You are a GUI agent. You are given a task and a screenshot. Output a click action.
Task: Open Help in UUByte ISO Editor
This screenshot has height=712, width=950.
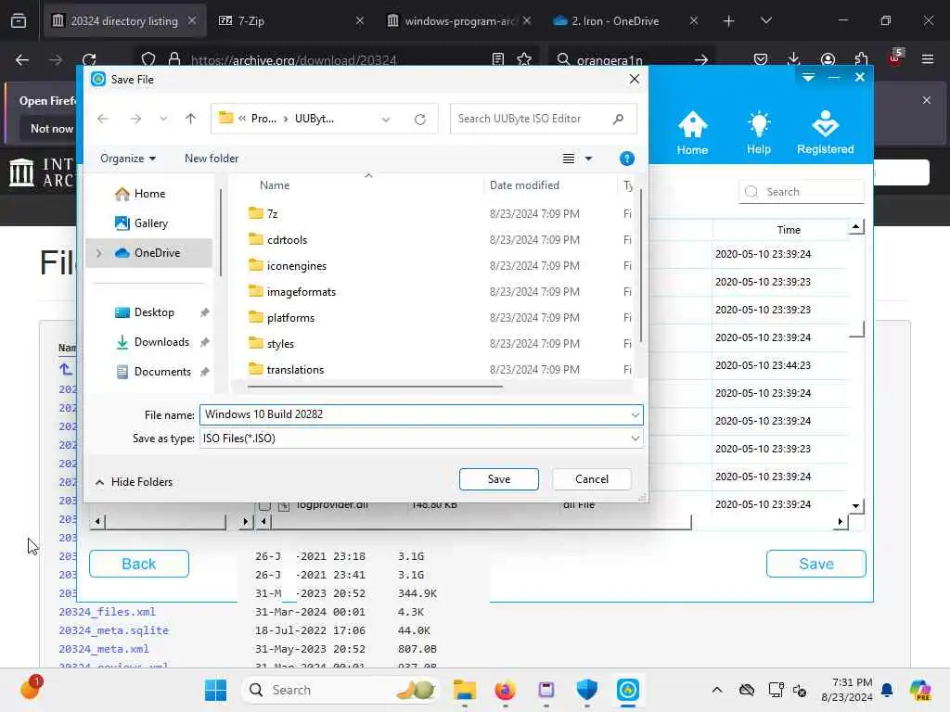coord(759,133)
